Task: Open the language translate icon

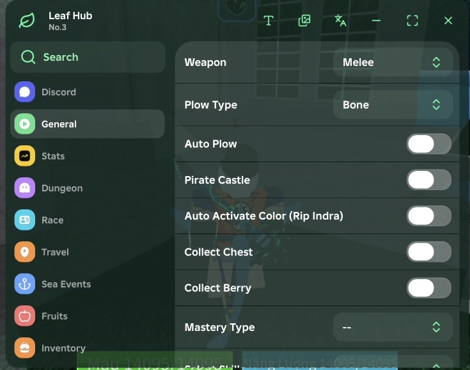Action: click(x=340, y=20)
